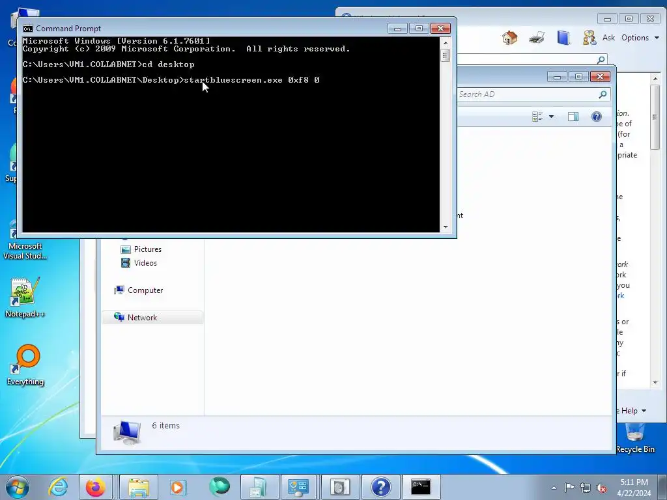Click Help window scrollbar up arrow
Viewport: 667px width, 500px height.
pyautogui.click(x=655, y=79)
